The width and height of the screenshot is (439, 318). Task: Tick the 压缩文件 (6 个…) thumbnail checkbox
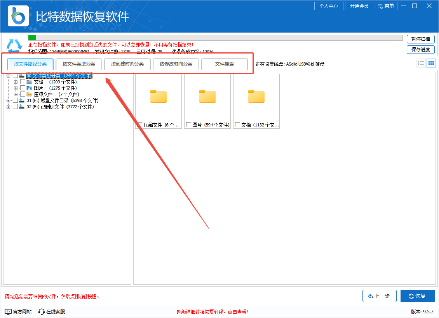pos(140,124)
